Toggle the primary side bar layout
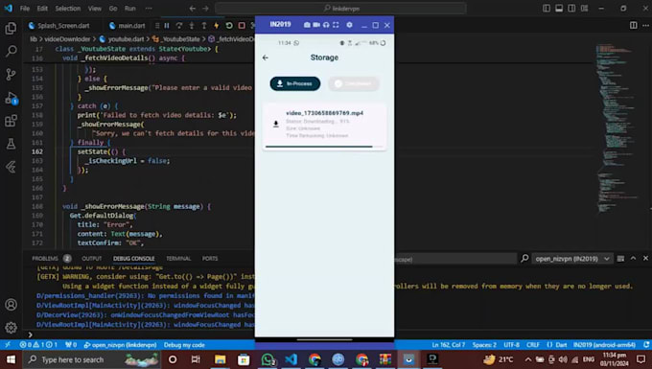Image resolution: width=652 pixels, height=369 pixels. 547,9
